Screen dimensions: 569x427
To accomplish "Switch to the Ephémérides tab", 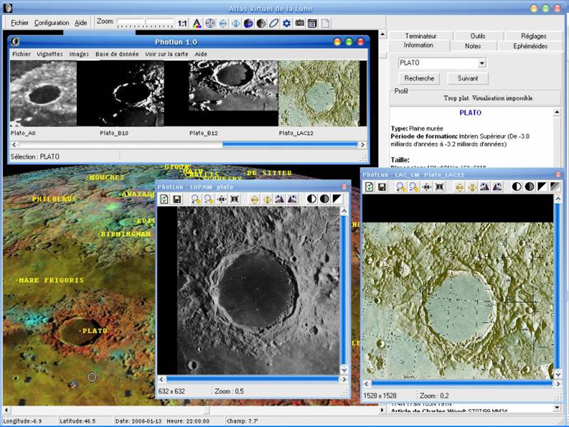I will click(x=530, y=46).
